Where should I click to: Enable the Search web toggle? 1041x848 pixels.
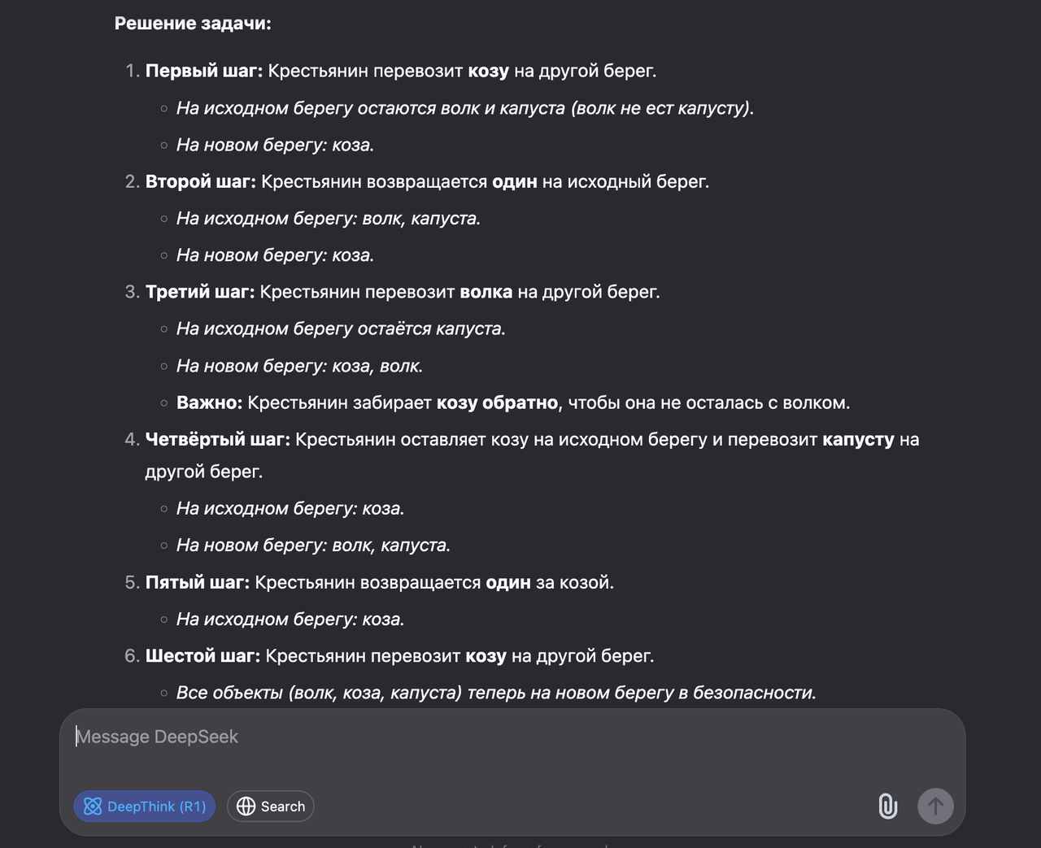point(271,807)
